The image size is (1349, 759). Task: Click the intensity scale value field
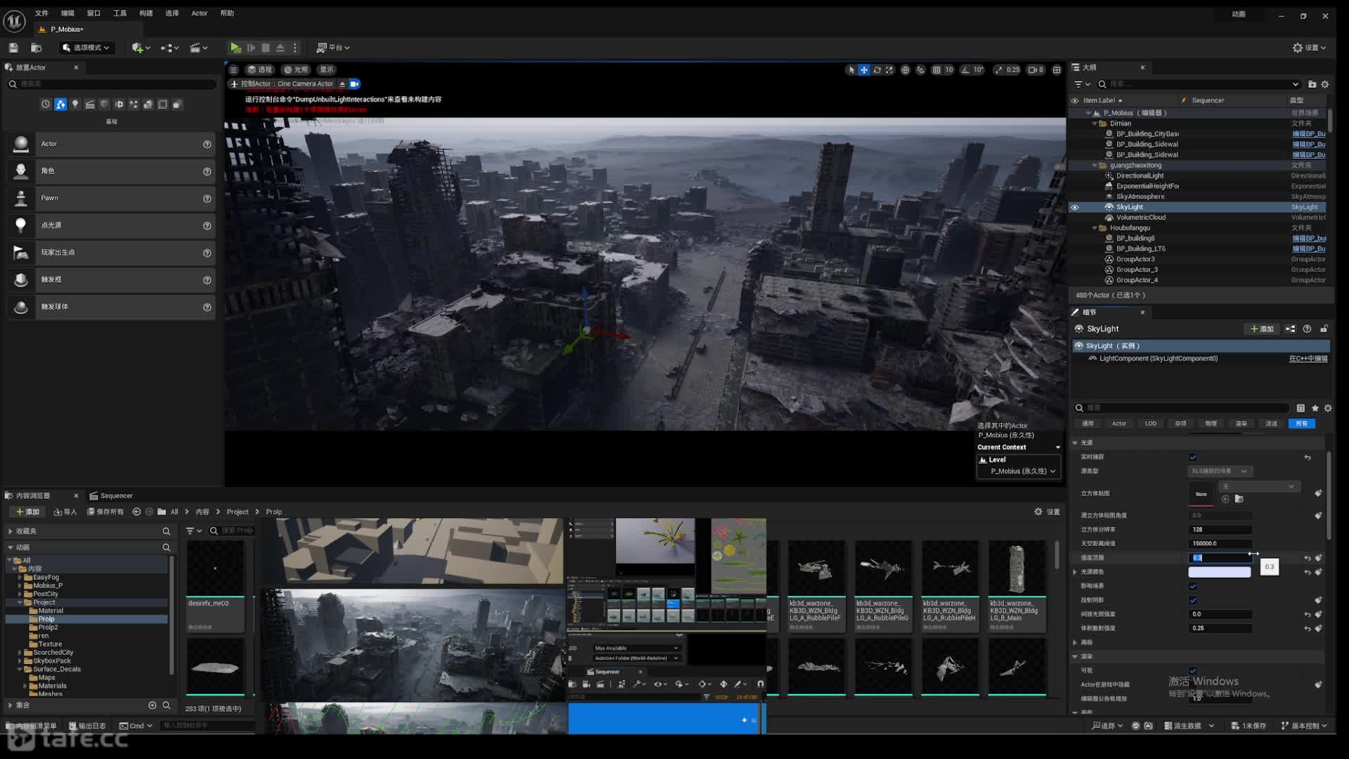coord(1220,558)
